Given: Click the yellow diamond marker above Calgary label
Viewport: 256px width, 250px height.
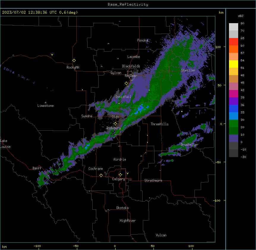Looking at the screenshot, I should [120, 175].
